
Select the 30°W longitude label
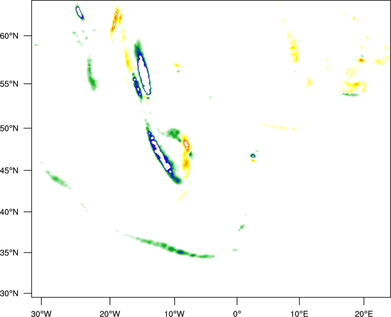[41, 314]
